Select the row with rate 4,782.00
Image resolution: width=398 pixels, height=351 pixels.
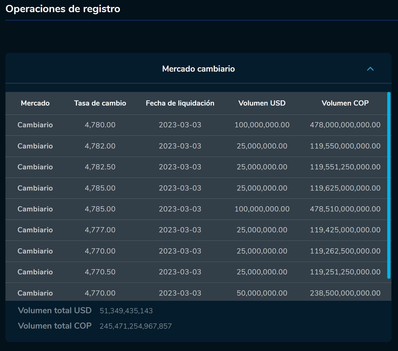pyautogui.click(x=198, y=146)
